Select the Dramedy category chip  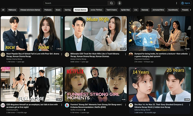point(145,10)
